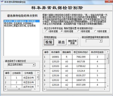The image size is (113, 96).
Task: Click cell 160801 in data table
Action: (x=56, y=57)
